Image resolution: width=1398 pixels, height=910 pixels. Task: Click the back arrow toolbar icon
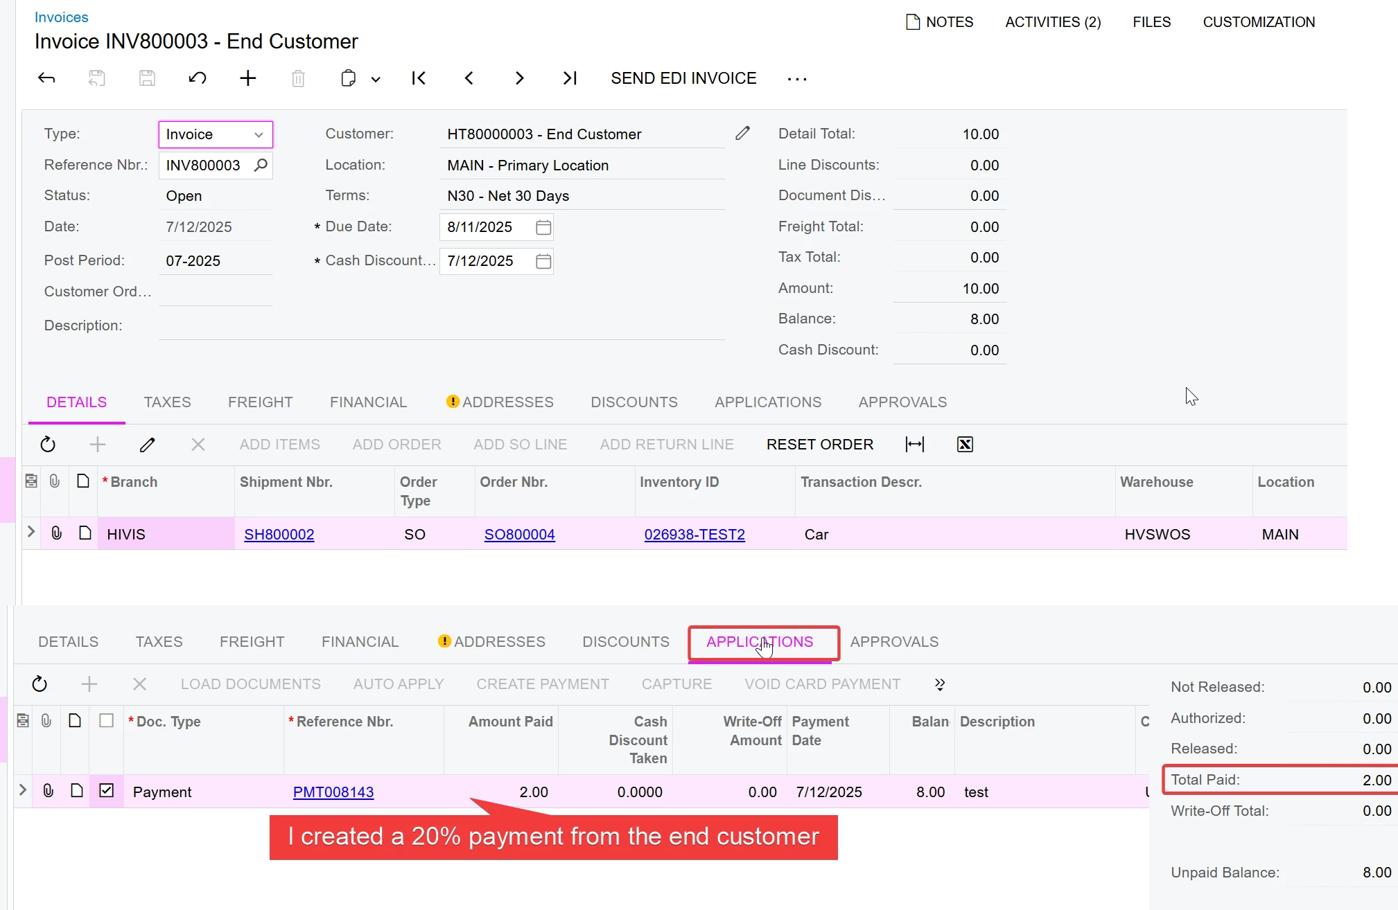[46, 78]
